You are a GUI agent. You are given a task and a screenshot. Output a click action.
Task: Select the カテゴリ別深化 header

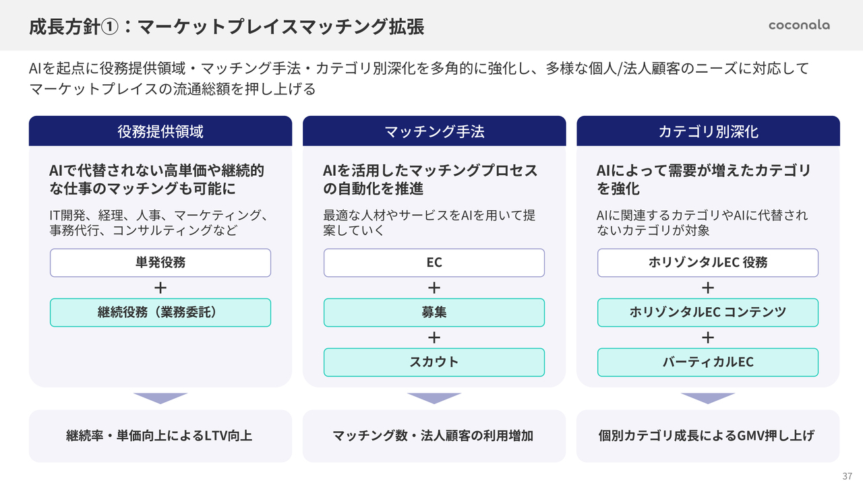[708, 131]
